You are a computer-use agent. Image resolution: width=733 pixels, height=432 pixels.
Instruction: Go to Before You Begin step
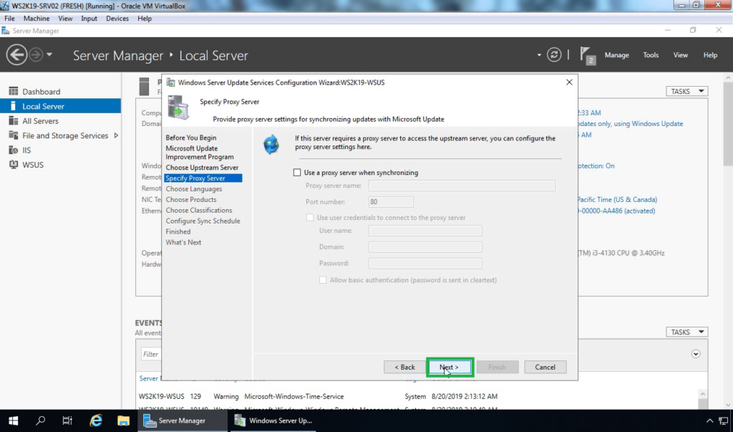190,138
